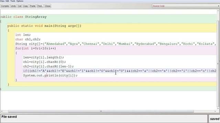This screenshot has height=123, width=220.
Task: Click the vertical scrollbar down arrow
Action: pos(218,108)
